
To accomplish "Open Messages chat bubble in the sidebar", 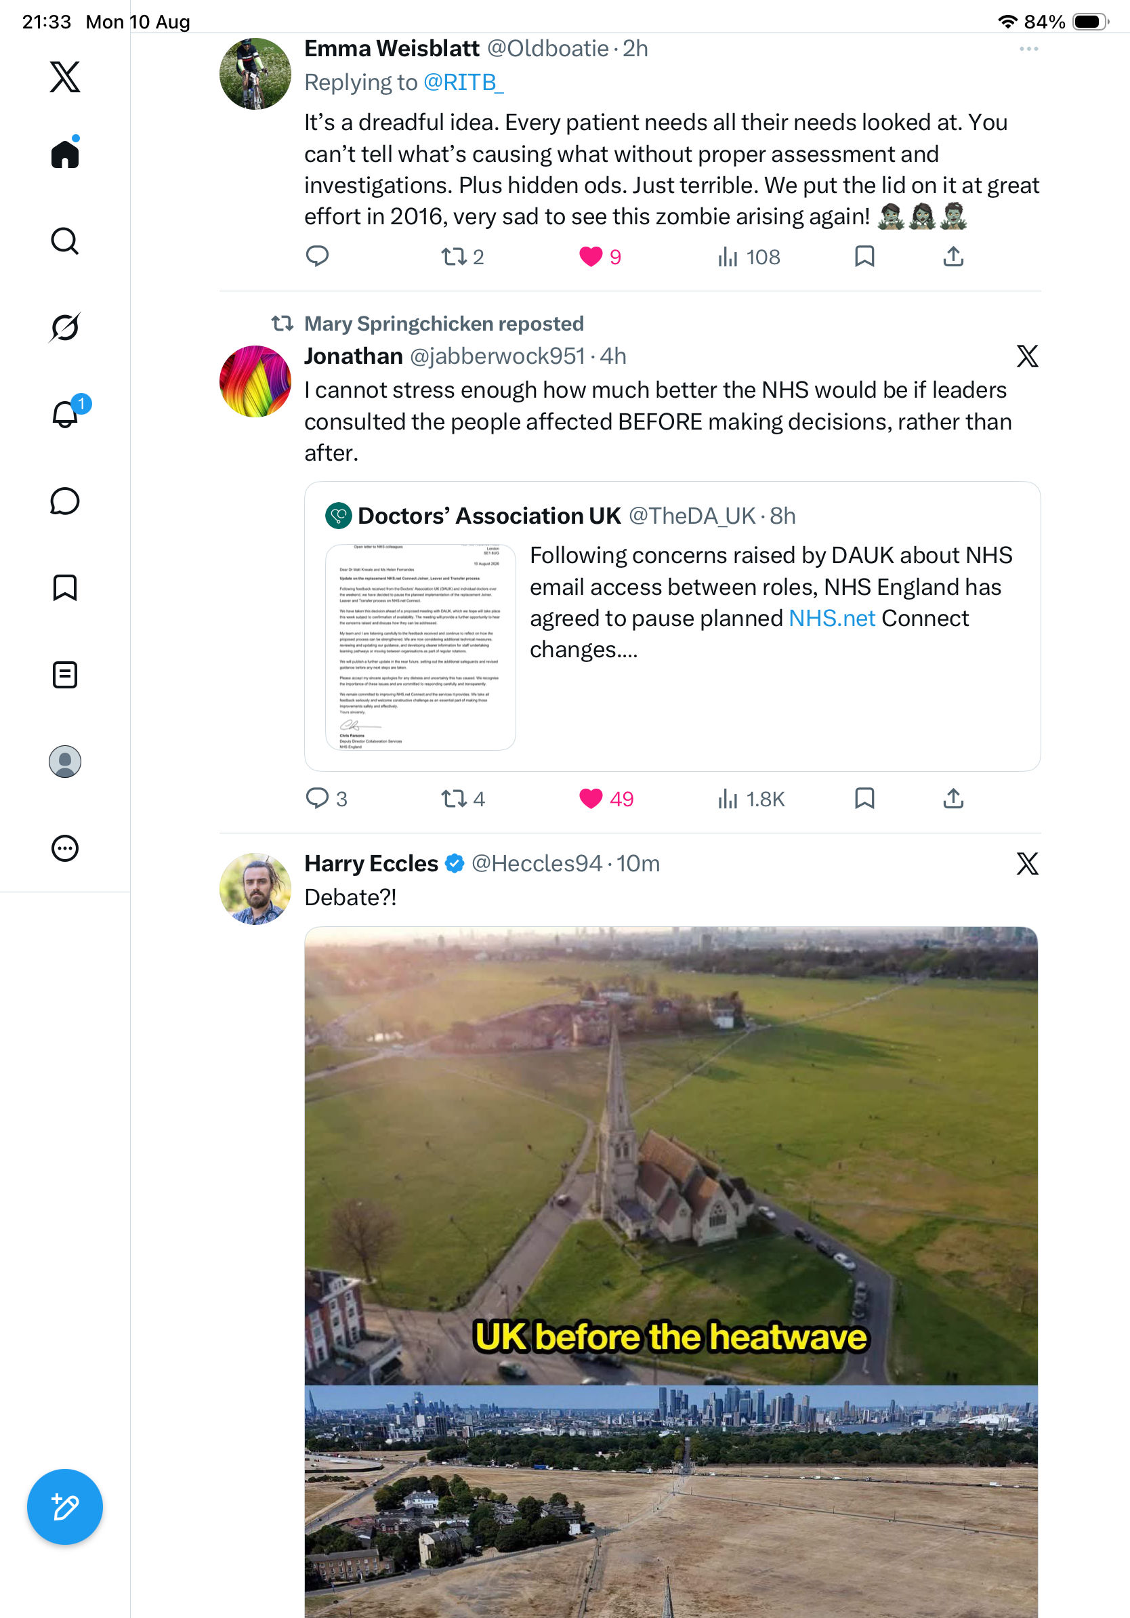I will coord(65,501).
